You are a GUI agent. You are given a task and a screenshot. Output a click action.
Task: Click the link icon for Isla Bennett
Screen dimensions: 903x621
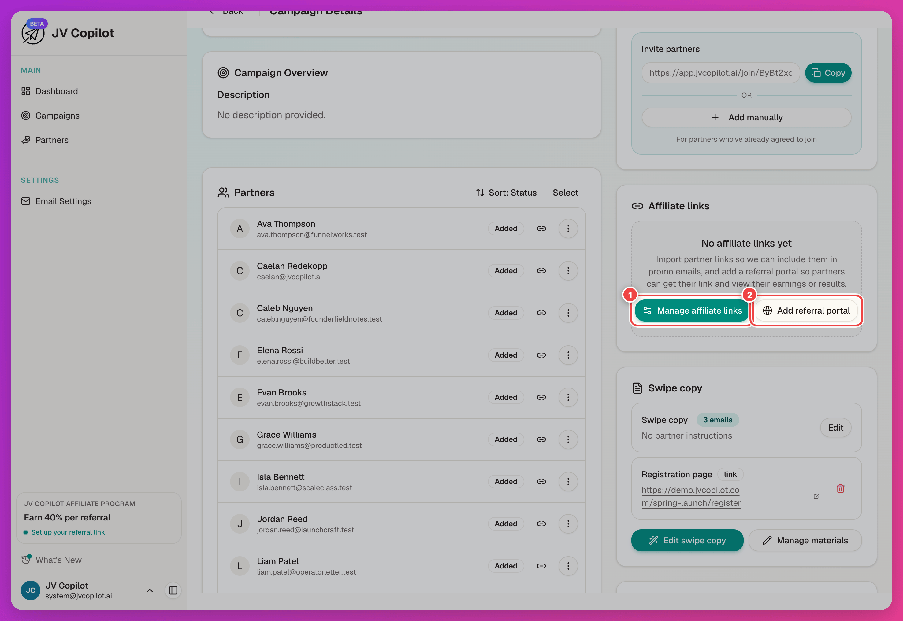coord(541,482)
